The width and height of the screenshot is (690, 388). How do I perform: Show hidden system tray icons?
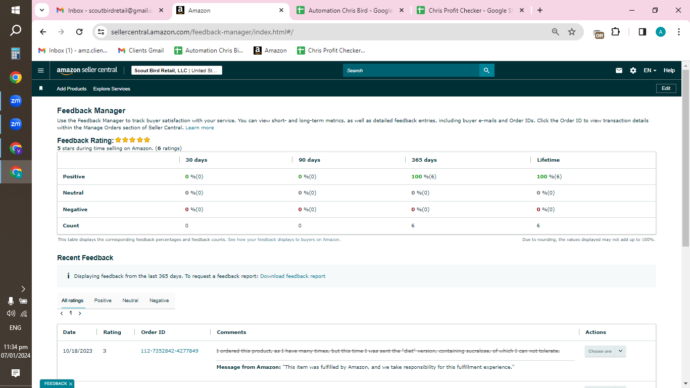coord(23,289)
